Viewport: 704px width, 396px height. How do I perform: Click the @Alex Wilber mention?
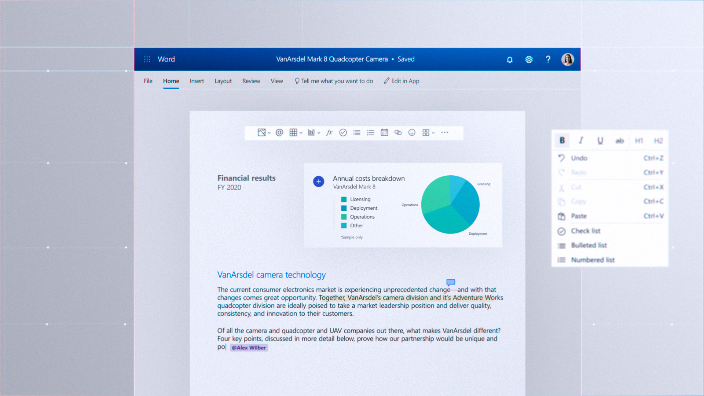point(249,348)
